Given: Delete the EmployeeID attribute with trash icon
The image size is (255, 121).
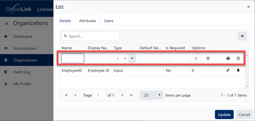Looking at the screenshot, I should 238,70.
